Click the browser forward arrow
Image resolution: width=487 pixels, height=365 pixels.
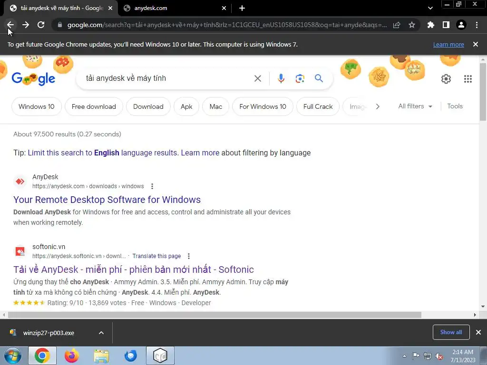(x=26, y=25)
